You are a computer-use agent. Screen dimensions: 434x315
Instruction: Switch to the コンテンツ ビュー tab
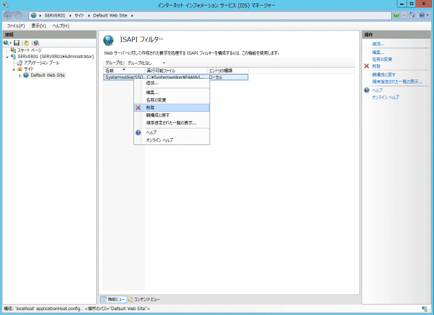[x=144, y=299]
